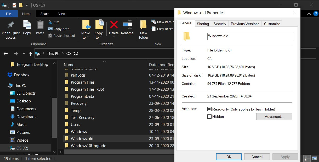Click the Cut scissors command
319x162 pixels.
[x=53, y=22]
